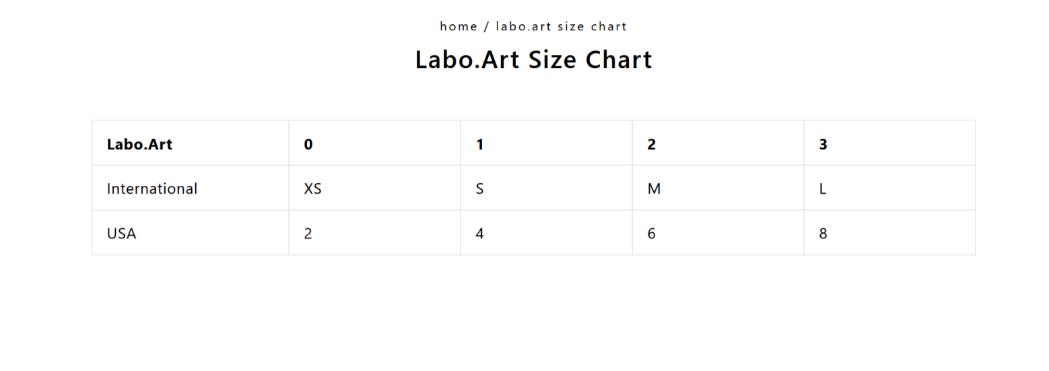Click the Labo.Art table header cell
This screenshot has width=1049, height=371.
point(139,144)
